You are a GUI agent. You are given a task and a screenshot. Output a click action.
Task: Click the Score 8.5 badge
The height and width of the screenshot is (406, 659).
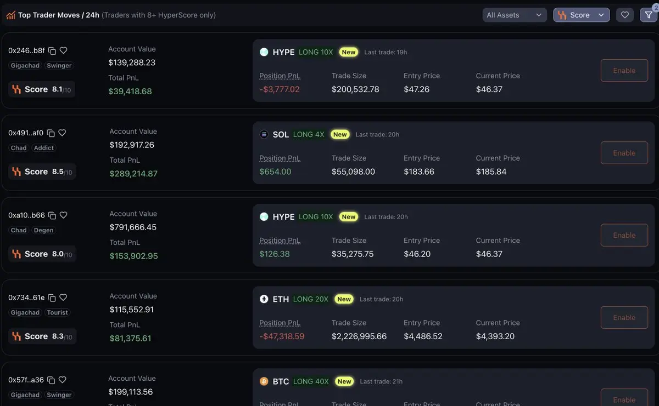click(42, 171)
